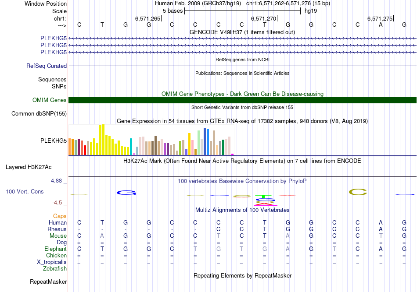Click the SNPs track label
417x292 pixels.
point(59,86)
